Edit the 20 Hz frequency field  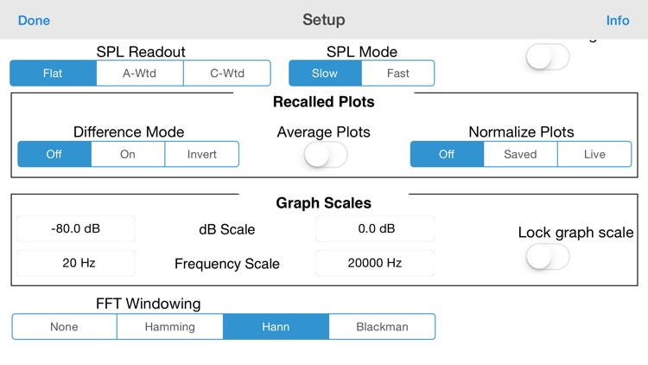point(76,263)
